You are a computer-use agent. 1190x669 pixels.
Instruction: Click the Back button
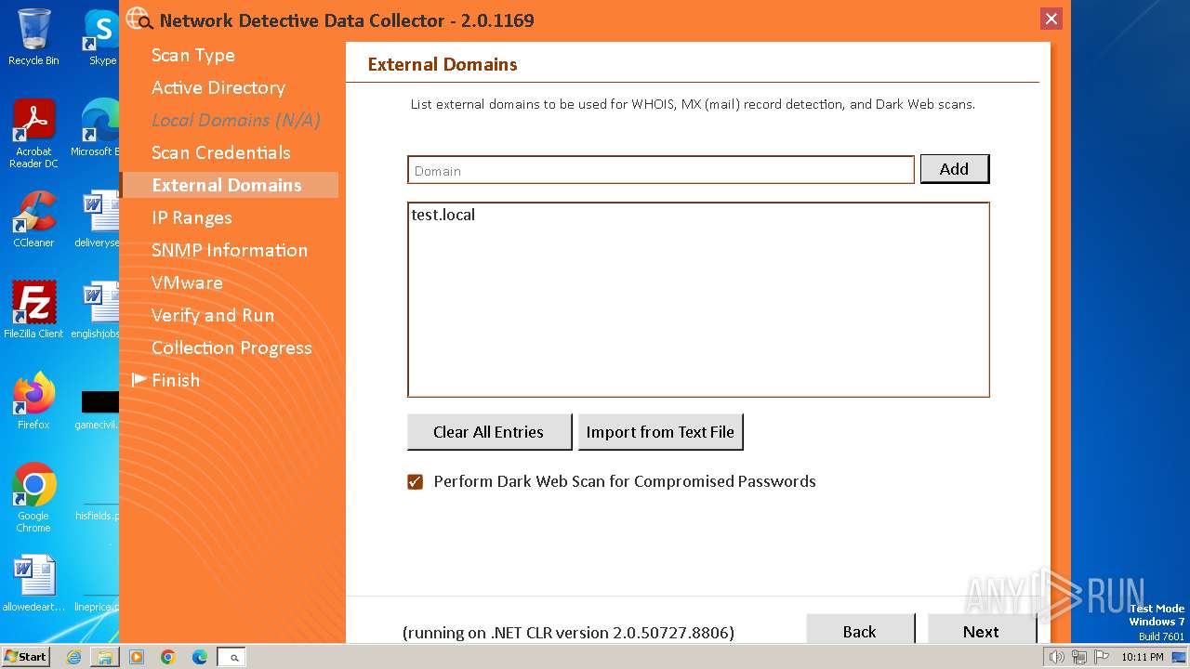point(860,629)
